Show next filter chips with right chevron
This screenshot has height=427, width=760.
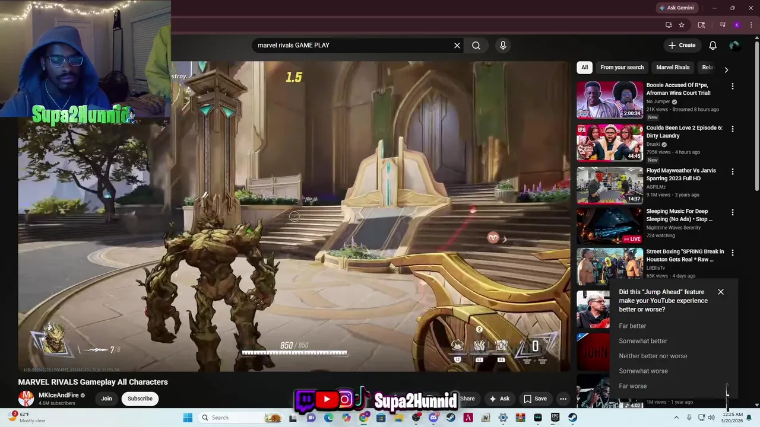[726, 69]
